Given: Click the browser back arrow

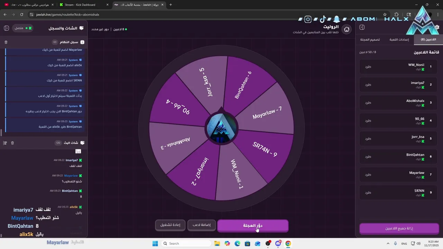Looking at the screenshot, I should point(5,15).
